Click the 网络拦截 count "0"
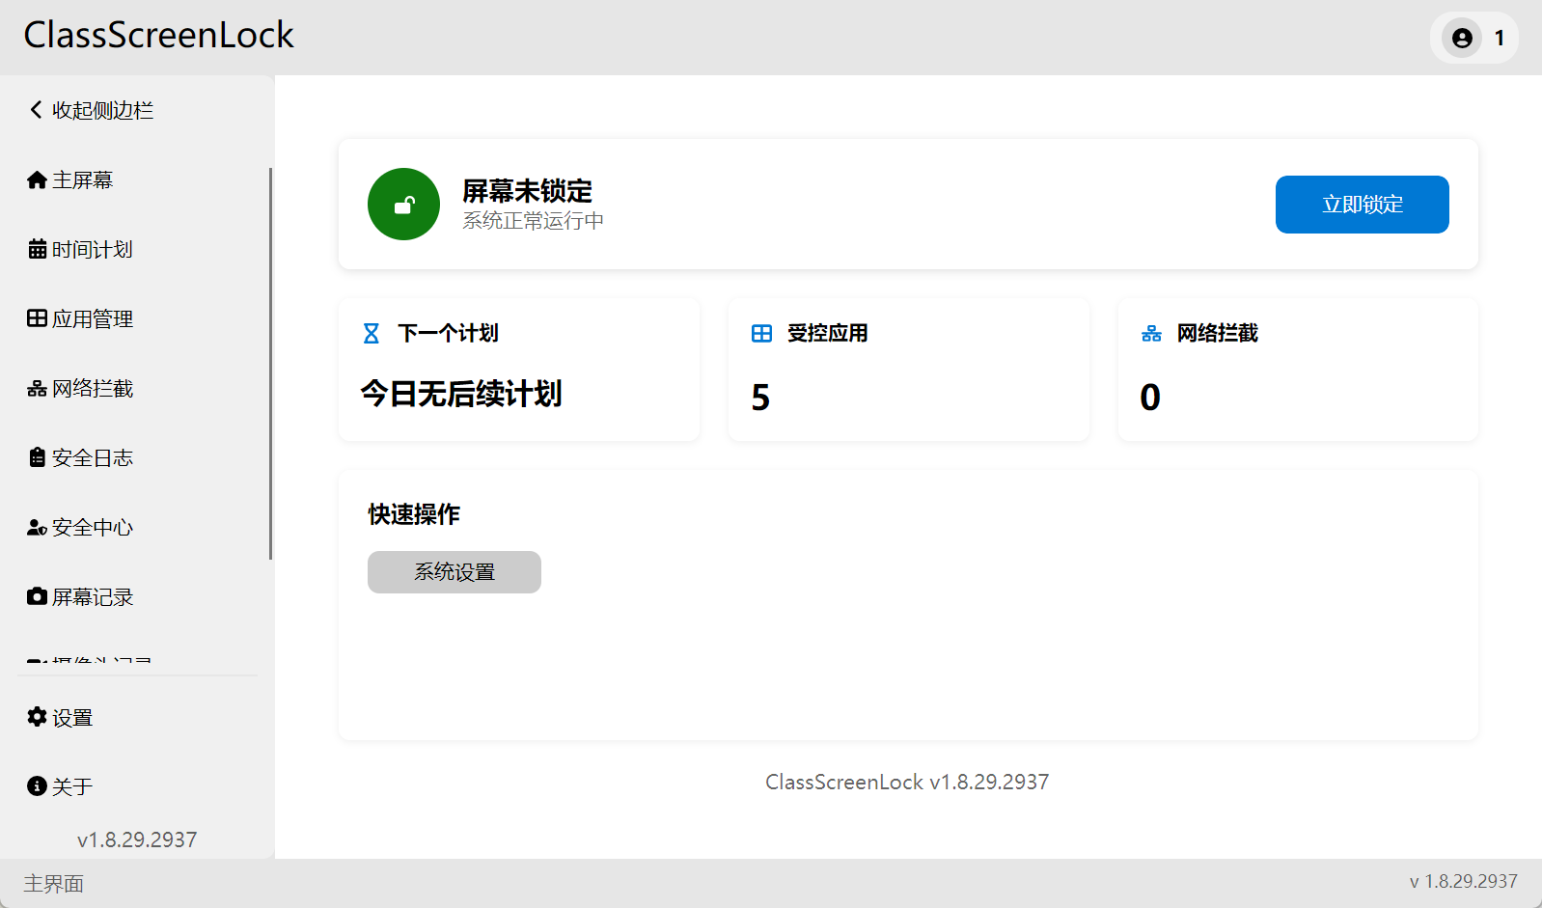This screenshot has width=1542, height=908. click(x=1150, y=398)
